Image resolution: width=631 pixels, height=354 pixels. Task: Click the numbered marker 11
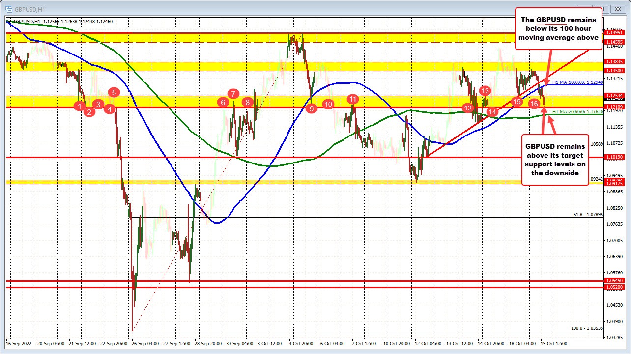pos(352,99)
